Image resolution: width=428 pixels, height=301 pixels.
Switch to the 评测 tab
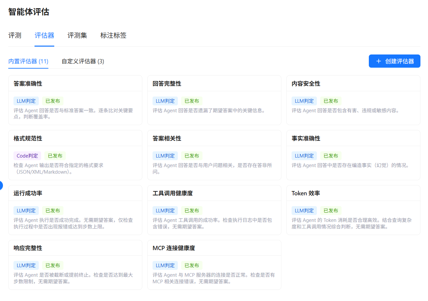pos(15,35)
